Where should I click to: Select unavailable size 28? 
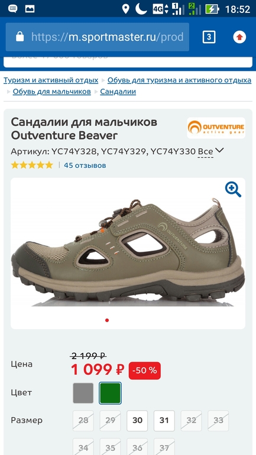click(83, 421)
